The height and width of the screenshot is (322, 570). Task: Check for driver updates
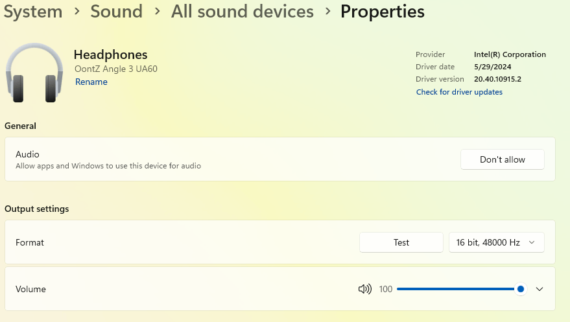pos(459,92)
